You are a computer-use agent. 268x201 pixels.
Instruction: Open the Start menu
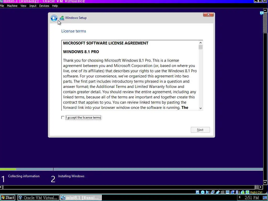pos(8,198)
